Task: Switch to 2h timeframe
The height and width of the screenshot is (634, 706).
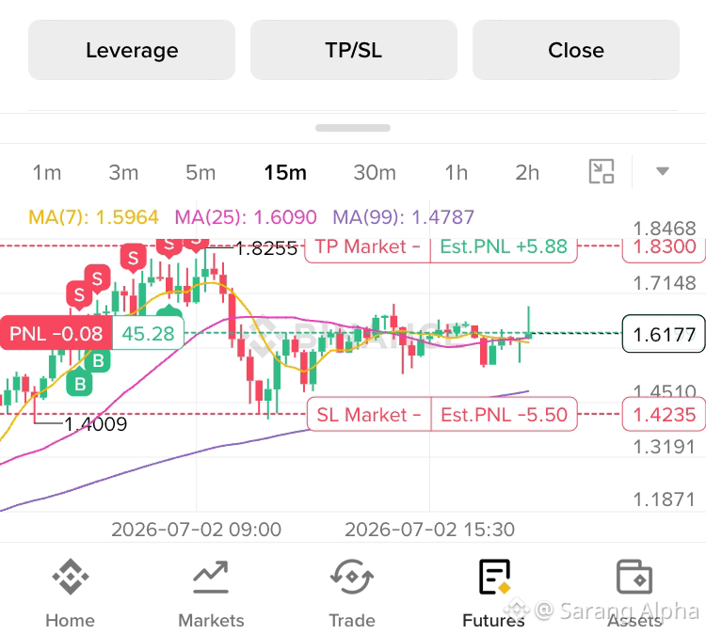Action: click(527, 172)
